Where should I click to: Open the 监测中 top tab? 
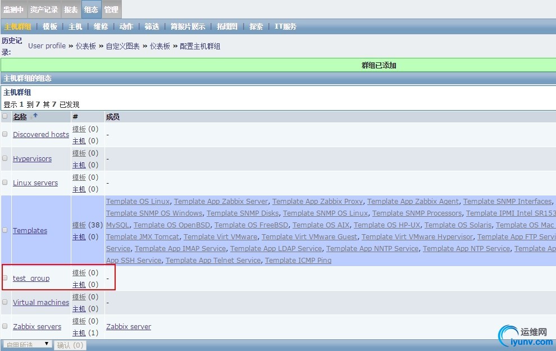pos(13,10)
